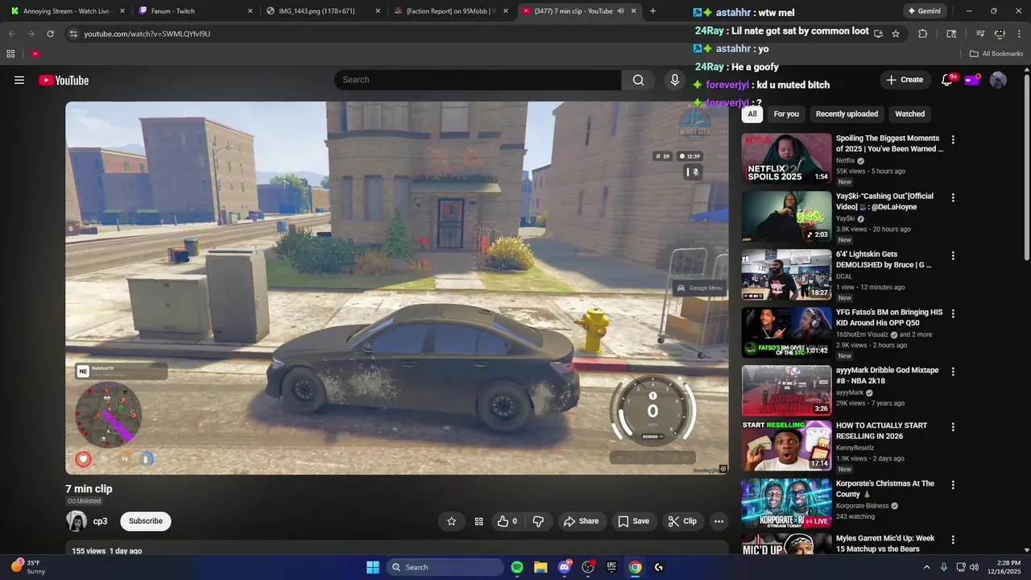Image resolution: width=1031 pixels, height=580 pixels.
Task: Switch to the Fanum - Twitch tab
Action: [x=193, y=11]
